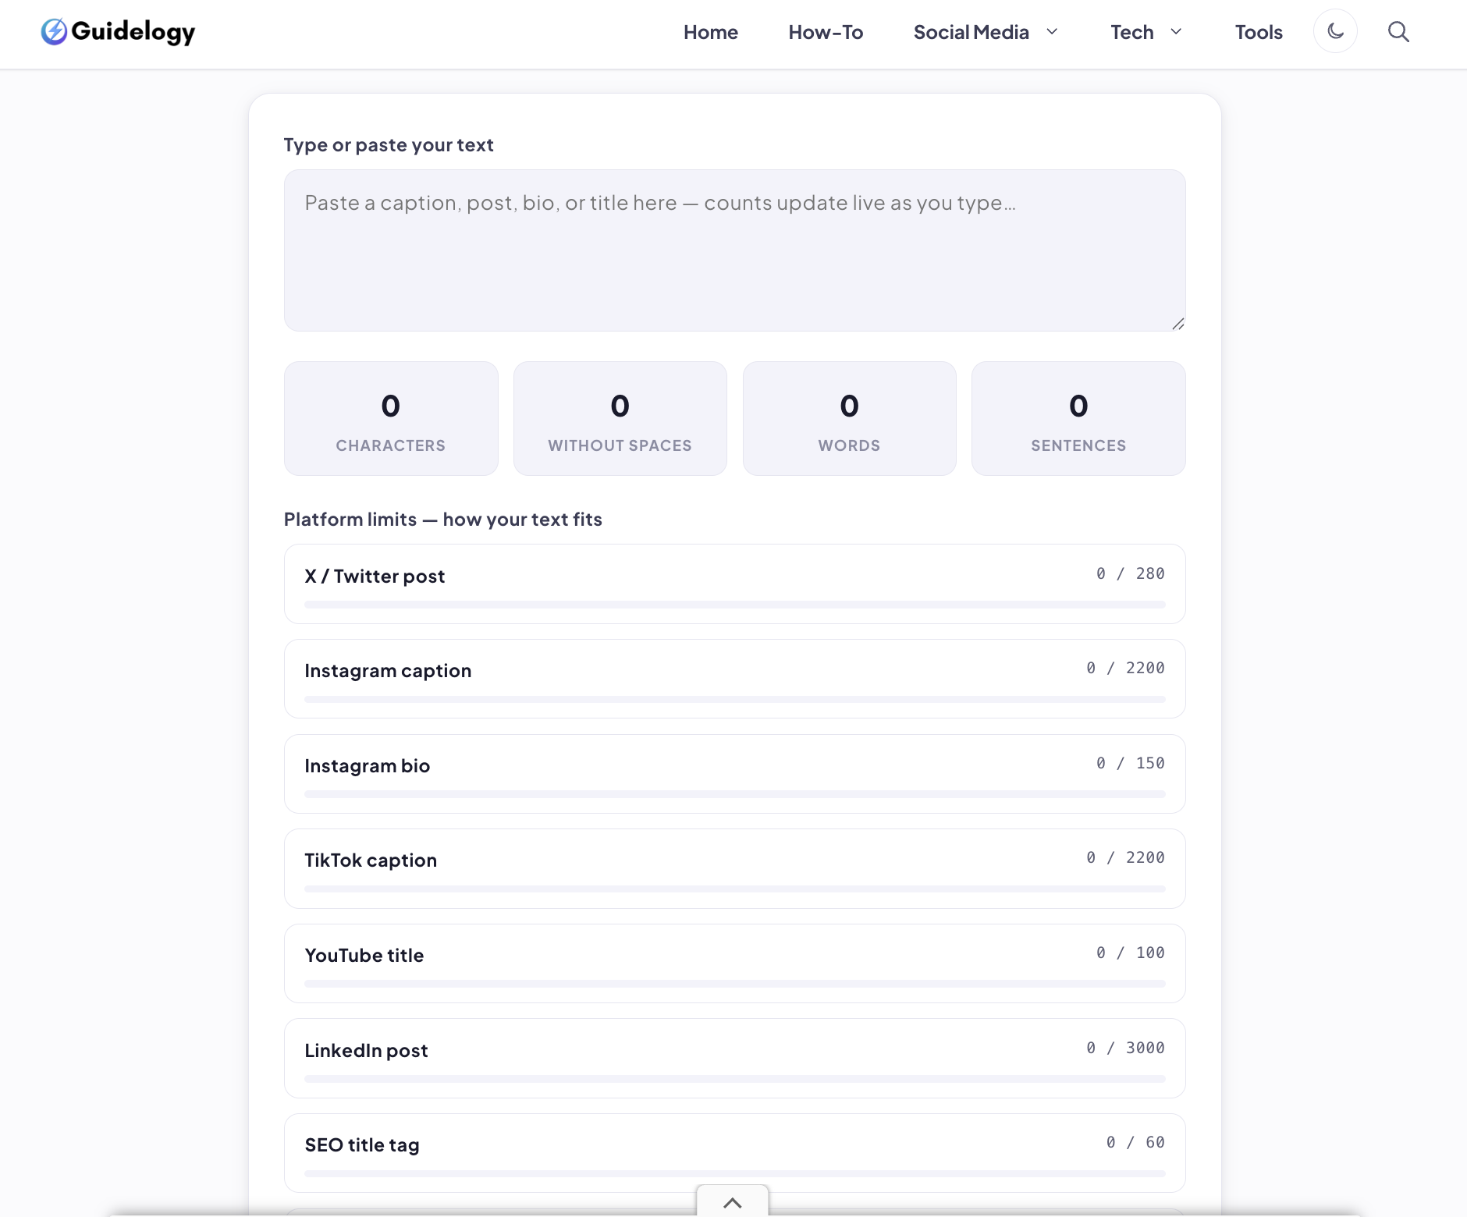
Task: Click the X / Twitter post progress bar
Action: [x=735, y=605]
